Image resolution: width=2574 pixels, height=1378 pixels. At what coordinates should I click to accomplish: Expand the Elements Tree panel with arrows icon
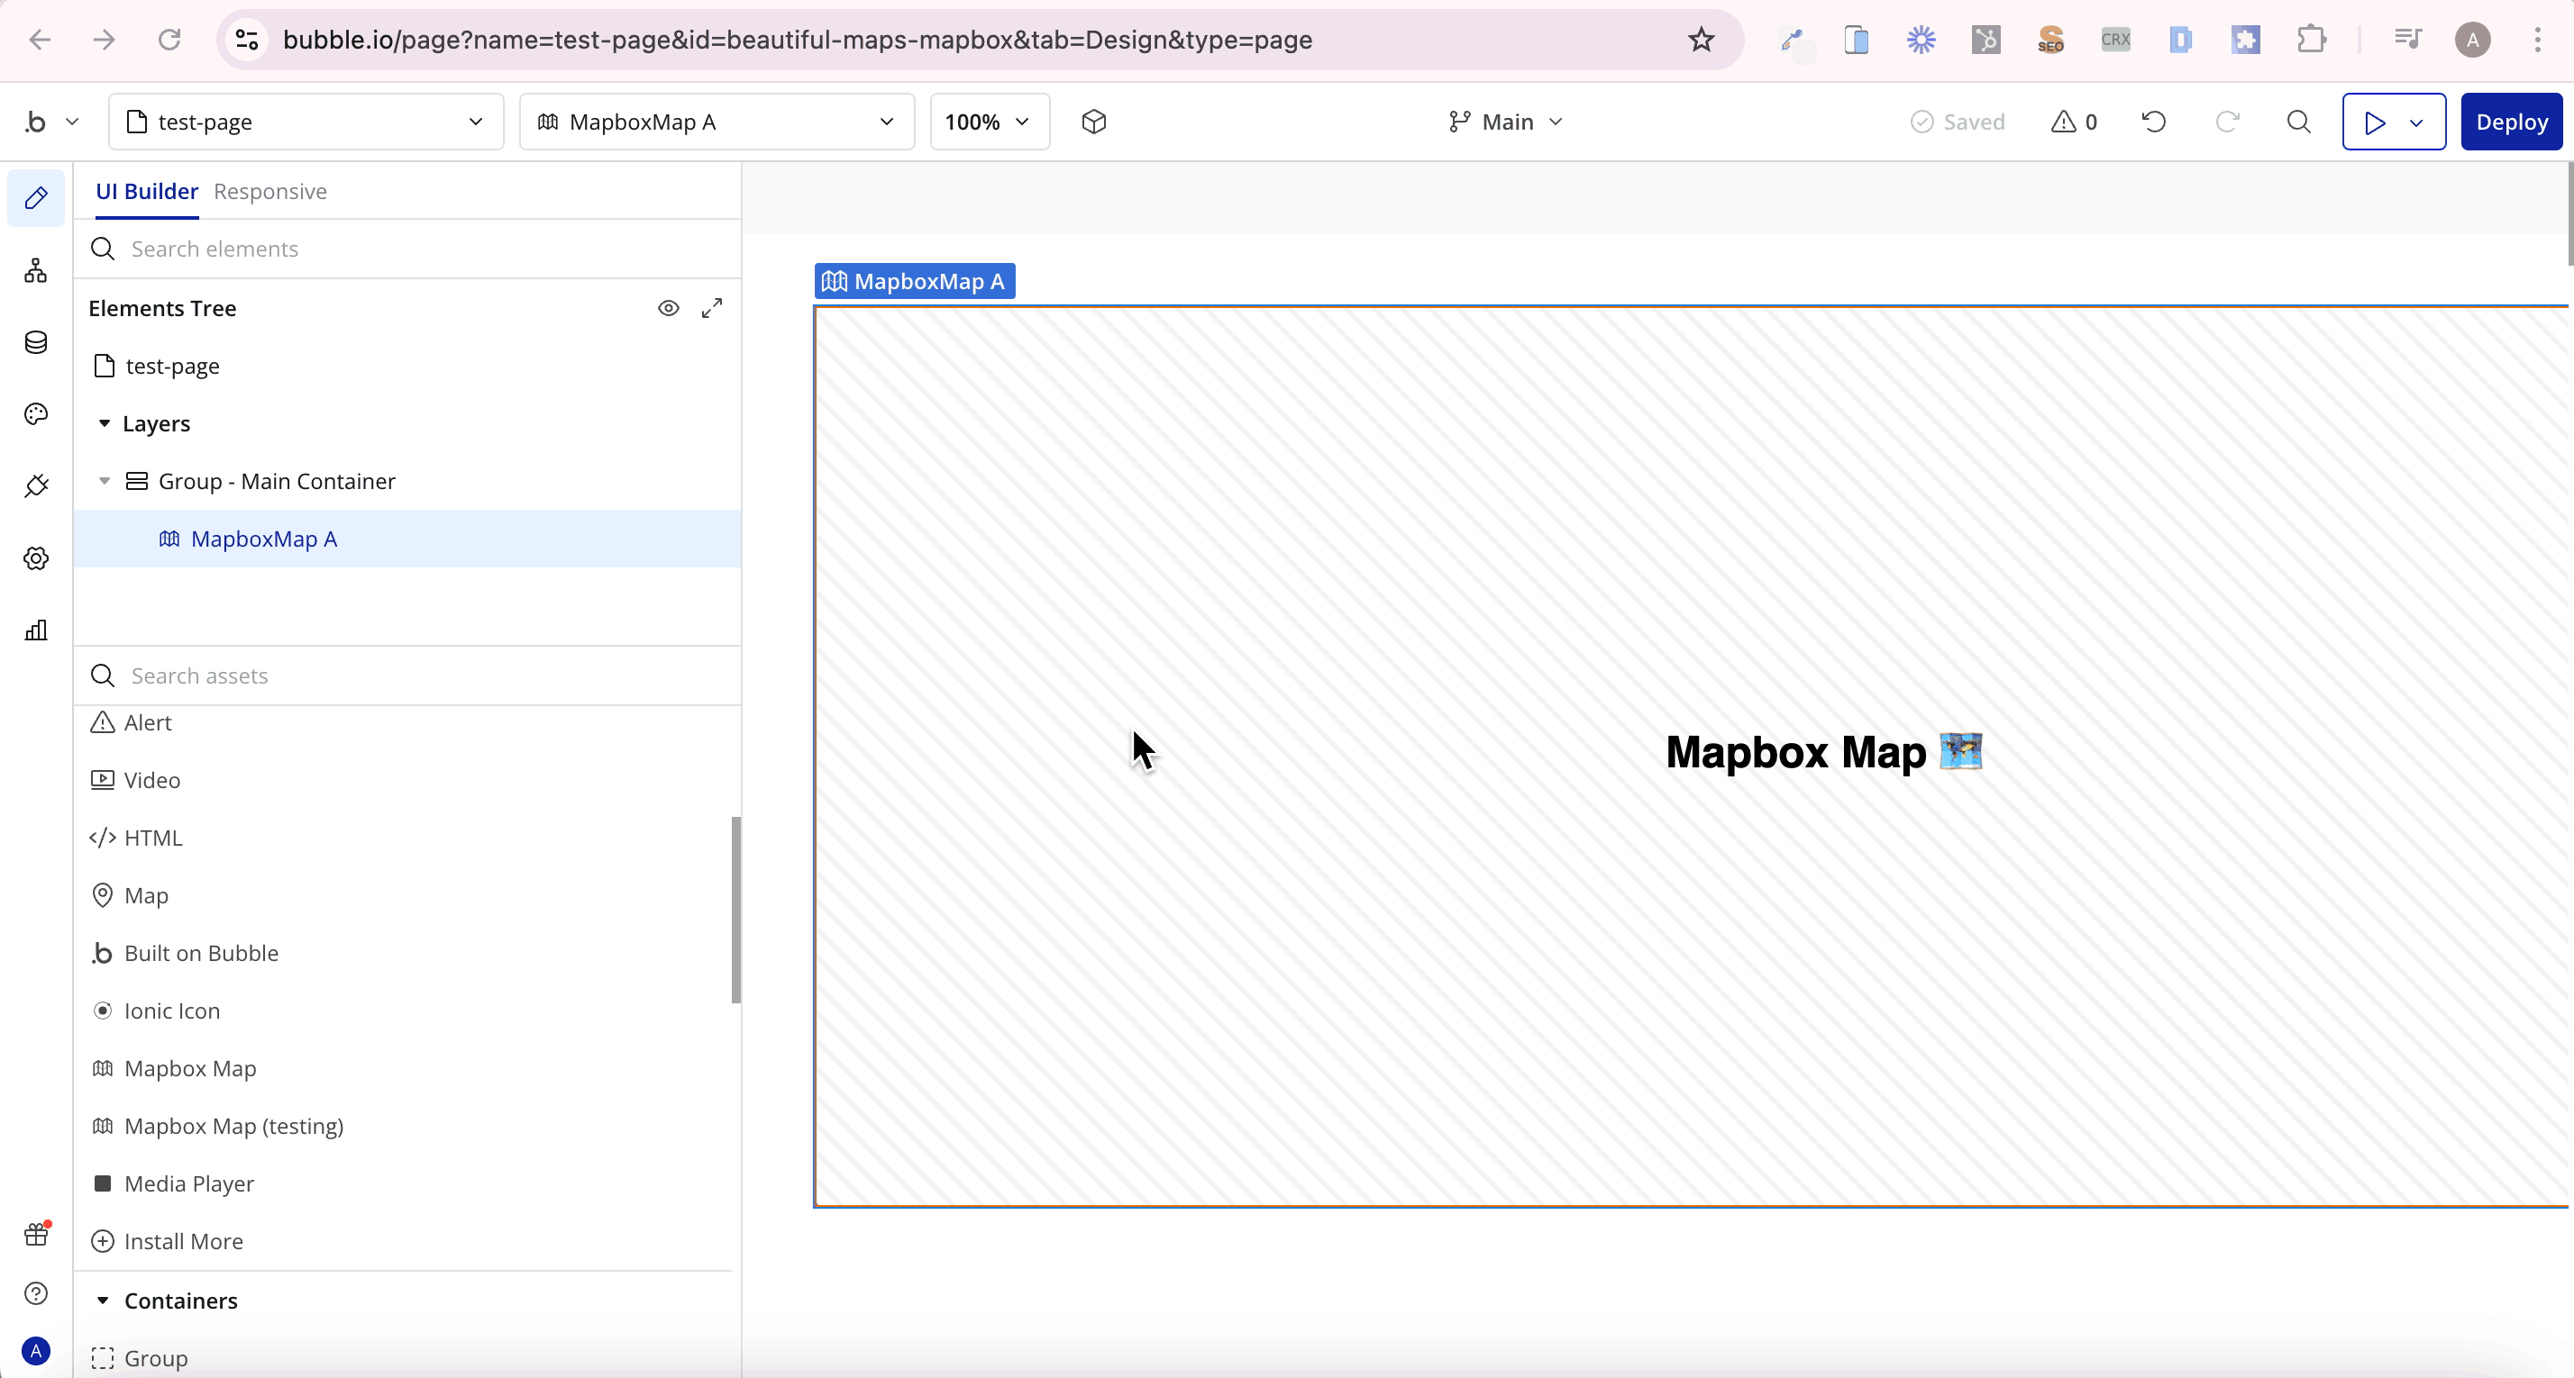tap(711, 309)
